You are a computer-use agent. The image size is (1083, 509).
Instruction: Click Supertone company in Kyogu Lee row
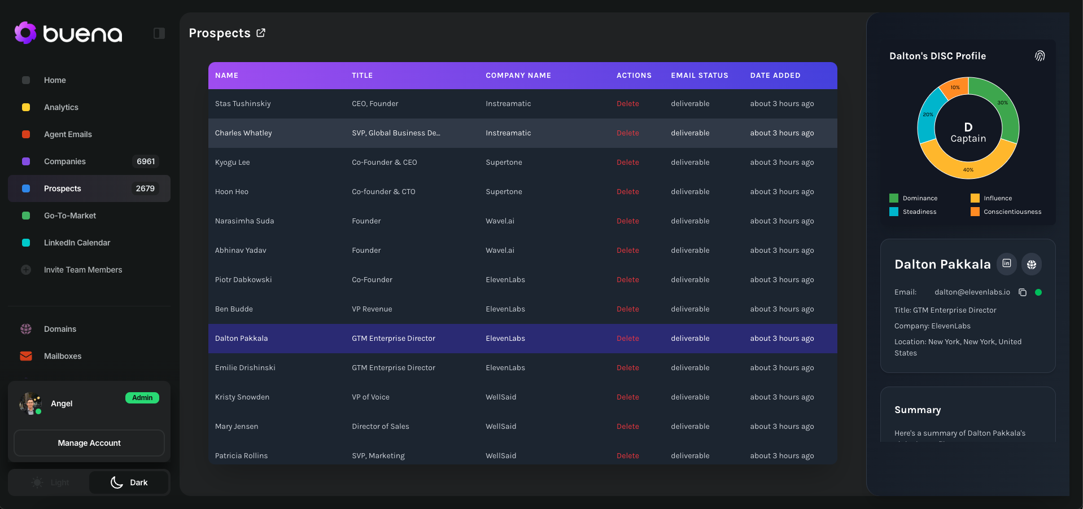coord(504,163)
